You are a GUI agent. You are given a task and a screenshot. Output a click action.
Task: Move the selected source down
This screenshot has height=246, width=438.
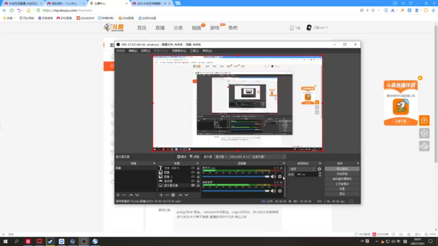(186, 195)
